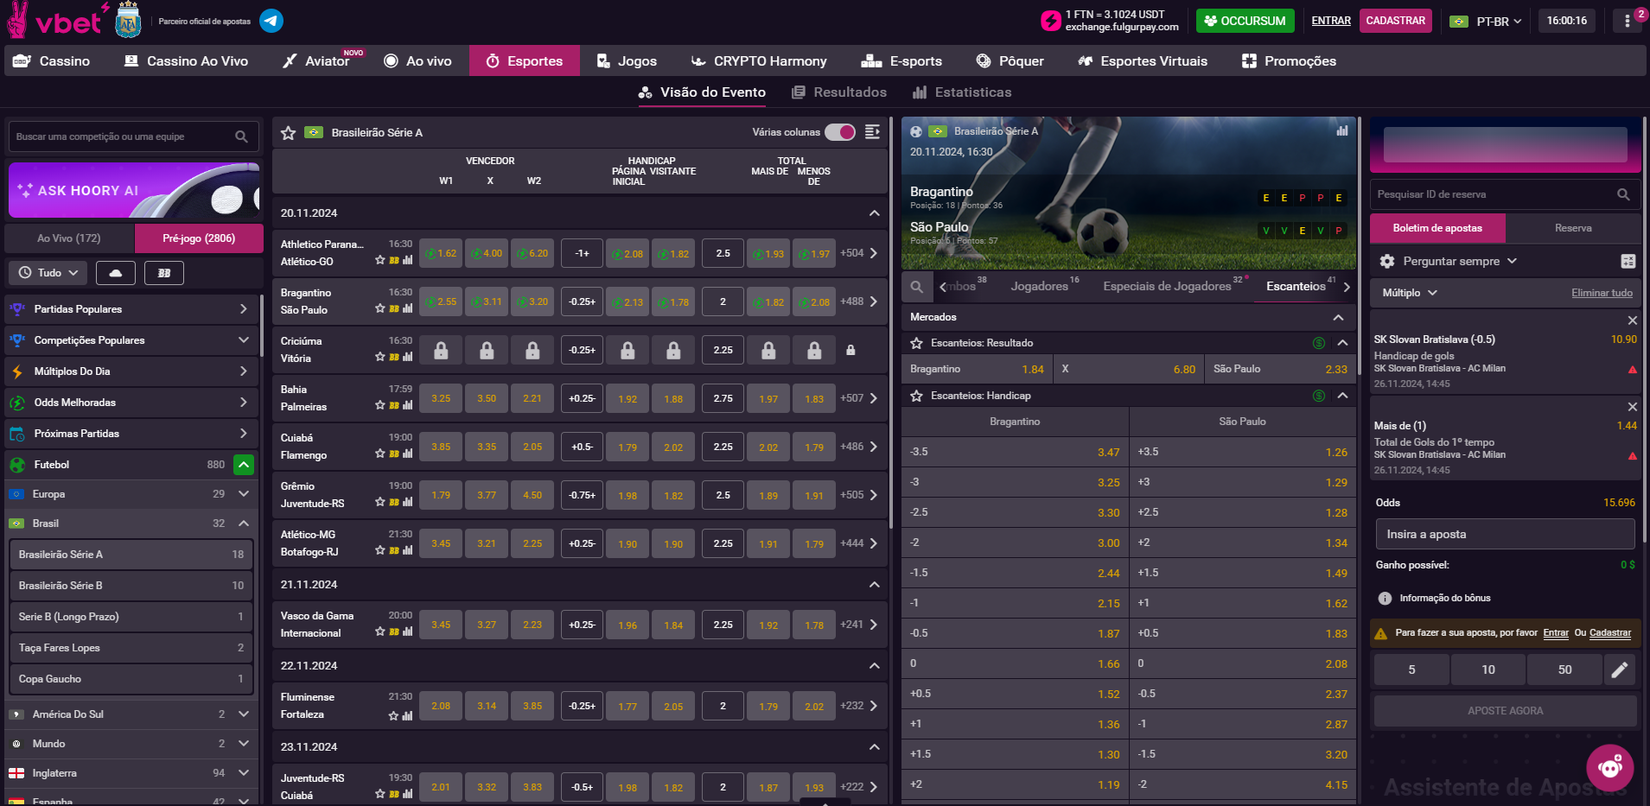Open Brasileirão Série B league
1650x806 pixels.
tap(131, 586)
